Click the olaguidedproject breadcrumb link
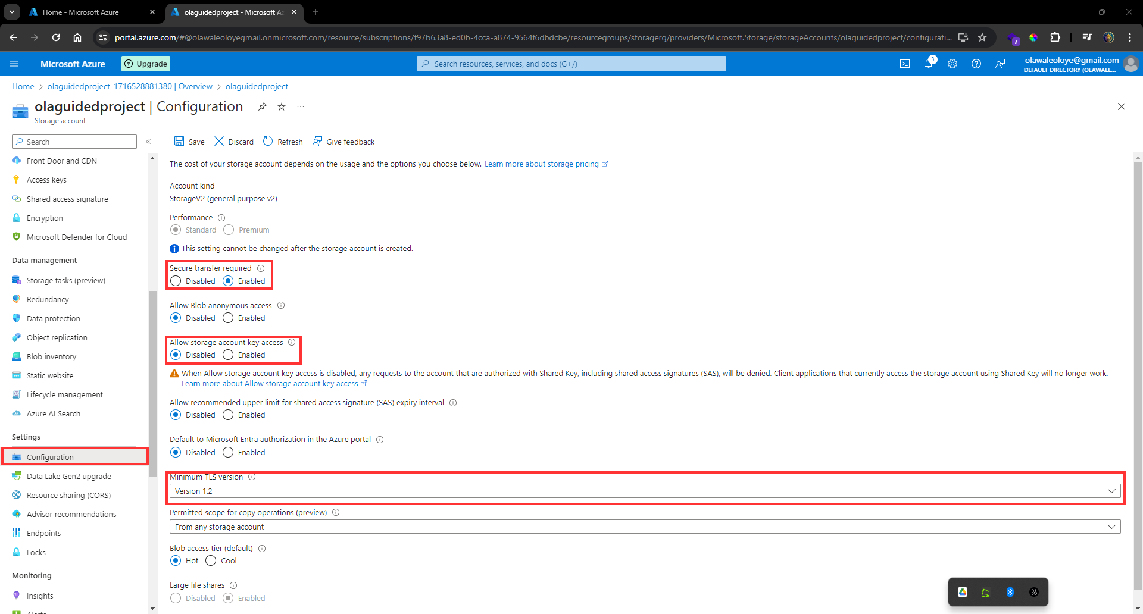This screenshot has height=614, width=1143. 257,86
